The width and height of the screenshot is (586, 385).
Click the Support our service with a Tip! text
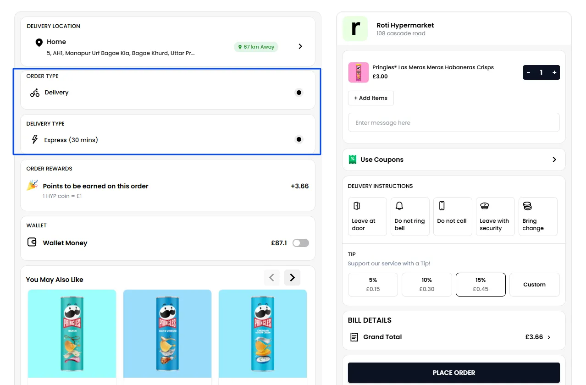coord(389,264)
